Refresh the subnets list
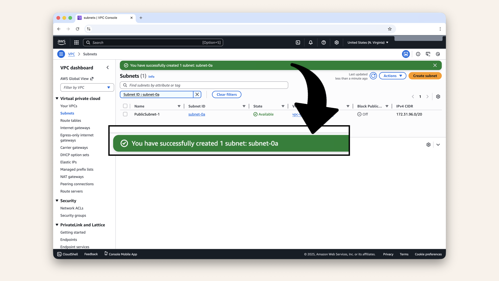 (x=373, y=76)
